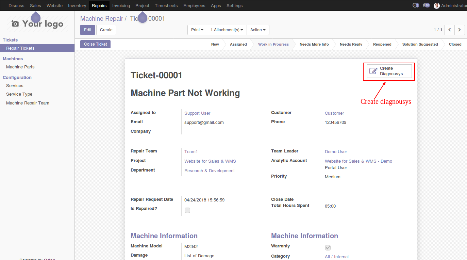Open the Team1 repair team link

point(191,152)
